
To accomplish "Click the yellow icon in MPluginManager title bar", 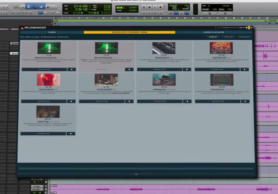I will pyautogui.click(x=249, y=28).
